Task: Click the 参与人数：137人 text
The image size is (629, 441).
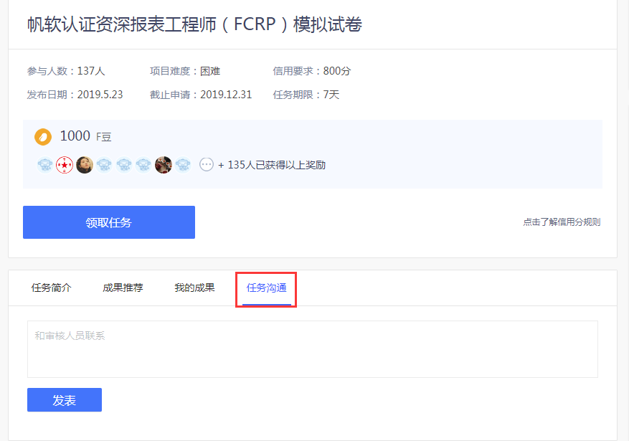Action: point(66,71)
